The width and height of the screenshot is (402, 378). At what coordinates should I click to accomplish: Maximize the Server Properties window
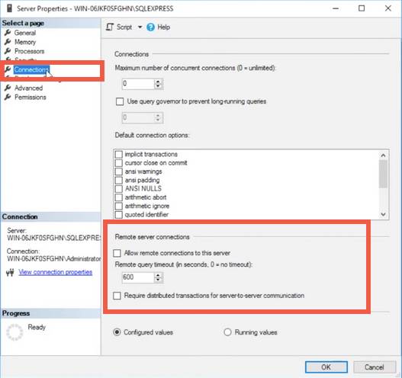362,8
